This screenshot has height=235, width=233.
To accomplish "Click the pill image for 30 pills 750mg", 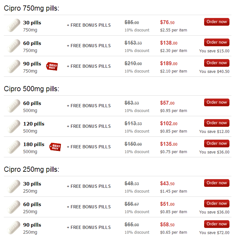I will 13,25.
